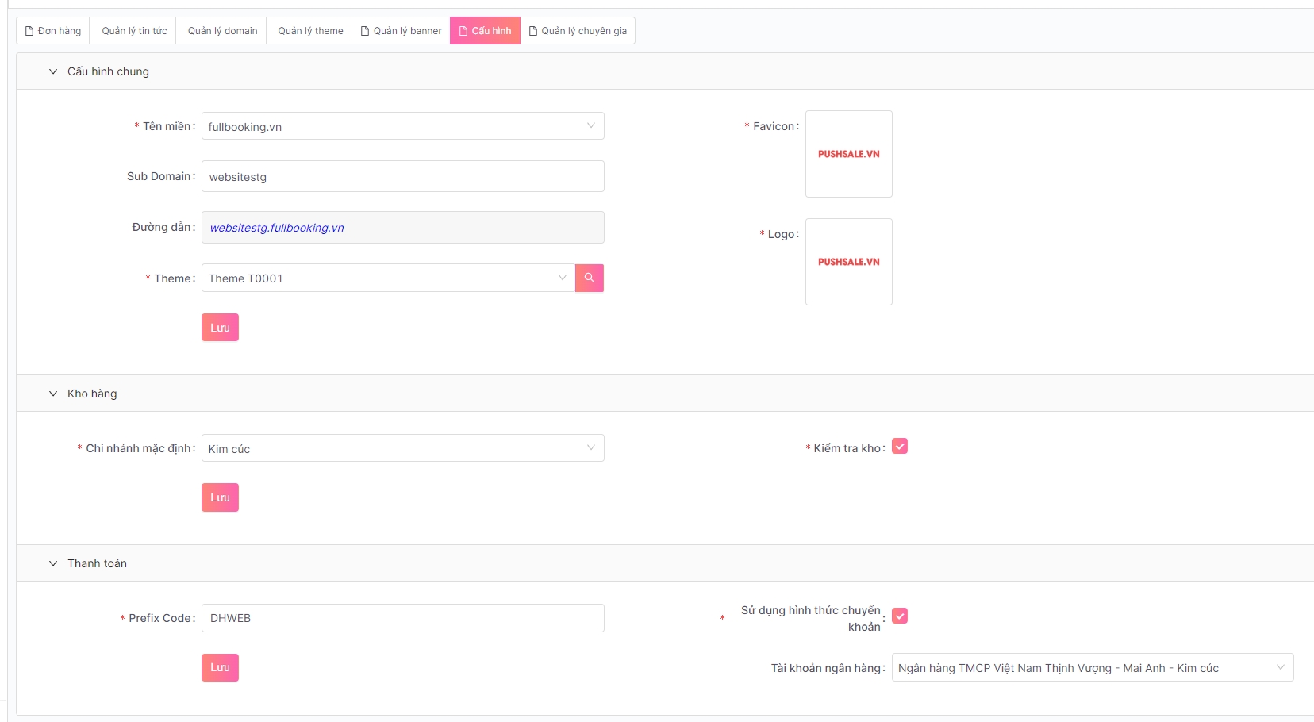Collapse the Cấu hình chung section
1314x722 pixels.
pyautogui.click(x=53, y=71)
